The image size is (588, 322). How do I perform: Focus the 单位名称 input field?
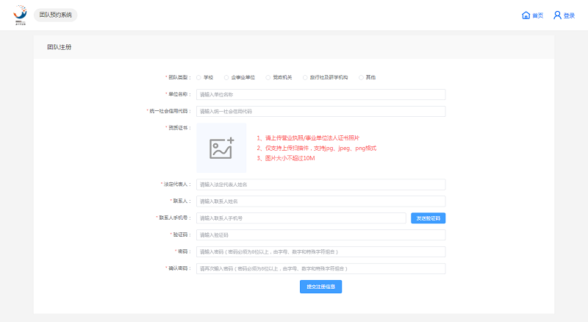tap(320, 94)
